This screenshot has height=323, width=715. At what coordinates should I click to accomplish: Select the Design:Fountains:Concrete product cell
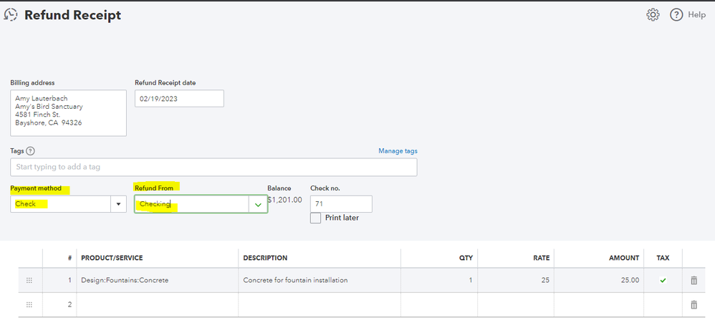tap(157, 281)
